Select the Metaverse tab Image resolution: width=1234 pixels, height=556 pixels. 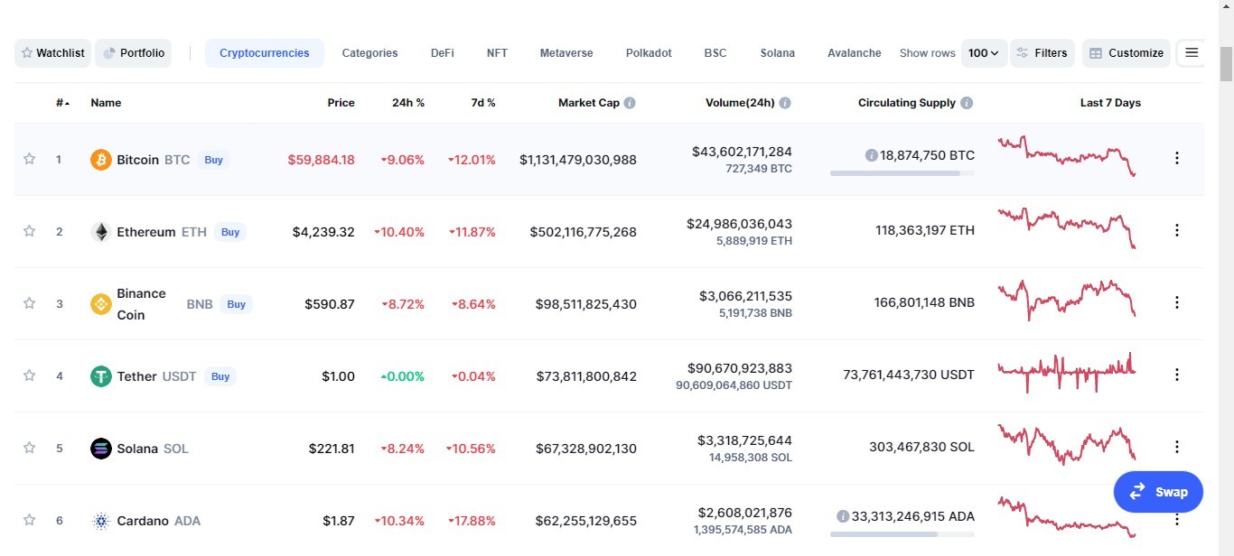(x=566, y=53)
